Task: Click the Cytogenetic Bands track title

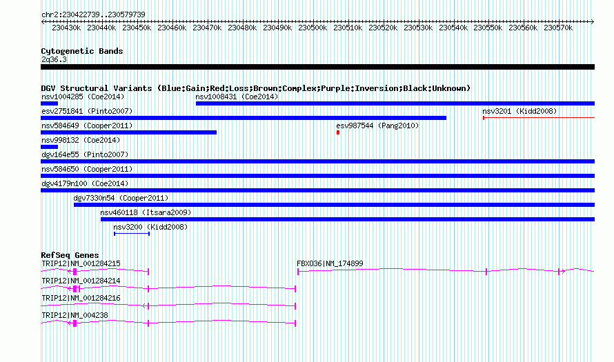Action: pyautogui.click(x=82, y=51)
